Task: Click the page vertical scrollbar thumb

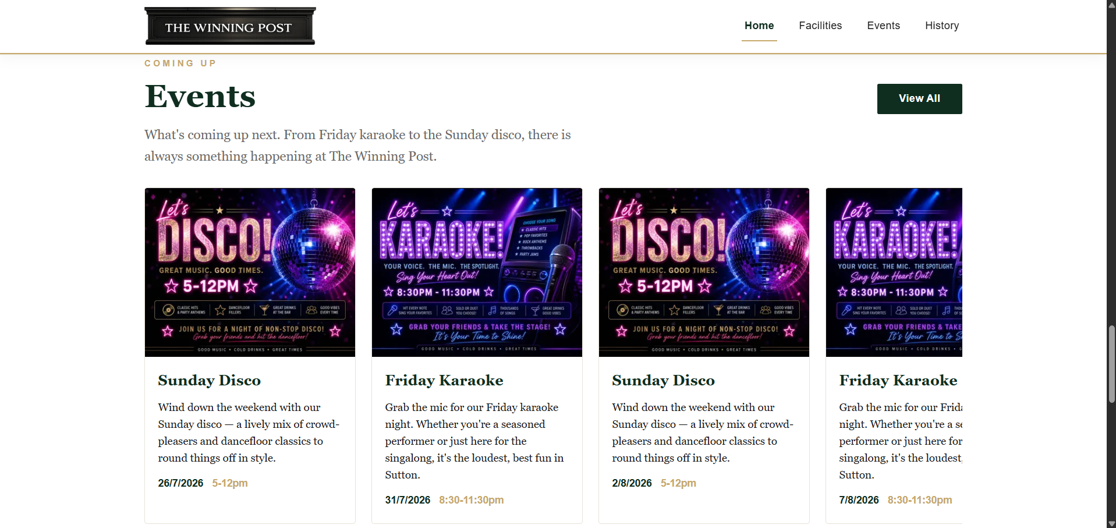Action: pos(1111,364)
